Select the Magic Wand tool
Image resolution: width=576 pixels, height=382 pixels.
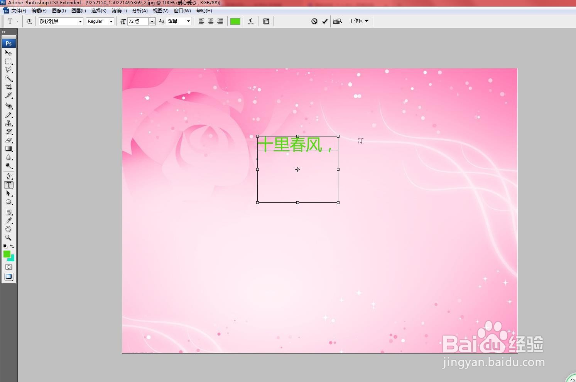[x=8, y=78]
